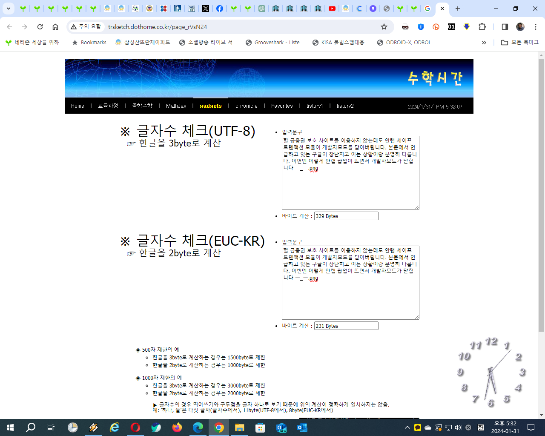Click the scrollbar down arrow
This screenshot has width=545, height=436.
[541, 415]
